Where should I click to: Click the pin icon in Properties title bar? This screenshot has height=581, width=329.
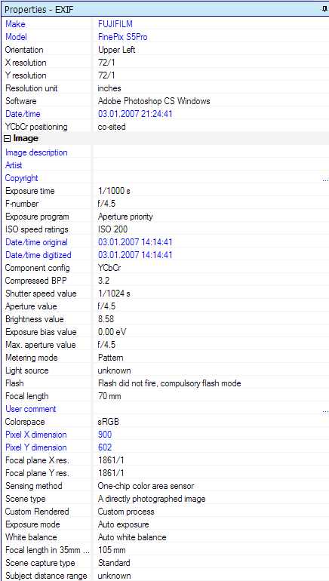pyautogui.click(x=325, y=9)
